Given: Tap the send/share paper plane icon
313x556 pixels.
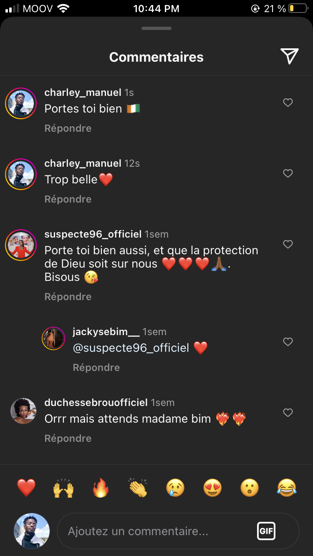Looking at the screenshot, I should [x=289, y=56].
